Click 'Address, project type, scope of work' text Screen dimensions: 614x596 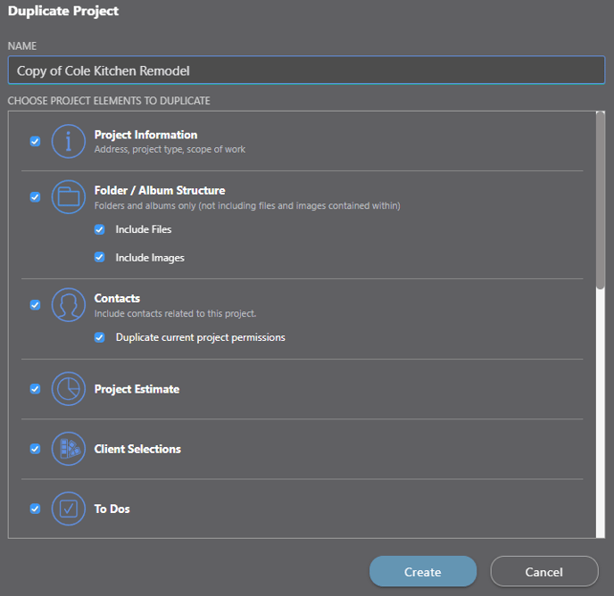(x=170, y=150)
